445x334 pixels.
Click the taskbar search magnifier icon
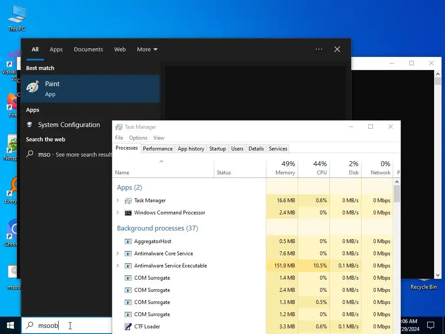point(30,325)
